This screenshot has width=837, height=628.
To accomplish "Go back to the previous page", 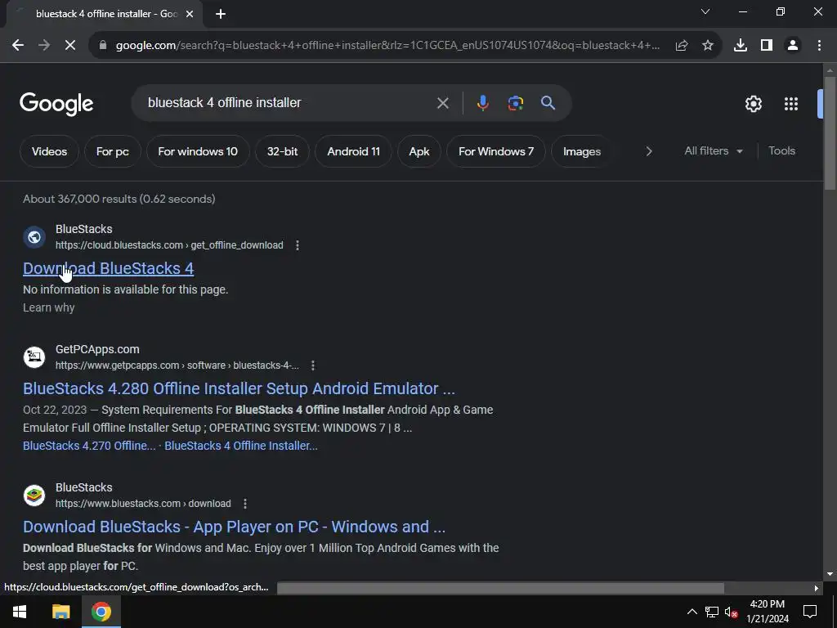I will click(x=18, y=46).
